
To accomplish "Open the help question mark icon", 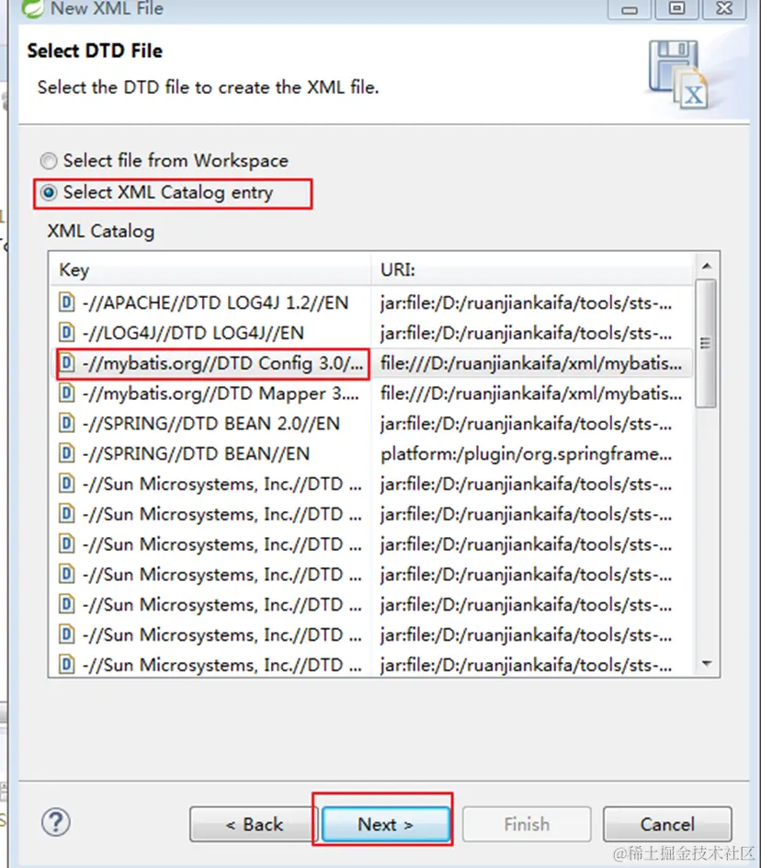I will [x=56, y=823].
